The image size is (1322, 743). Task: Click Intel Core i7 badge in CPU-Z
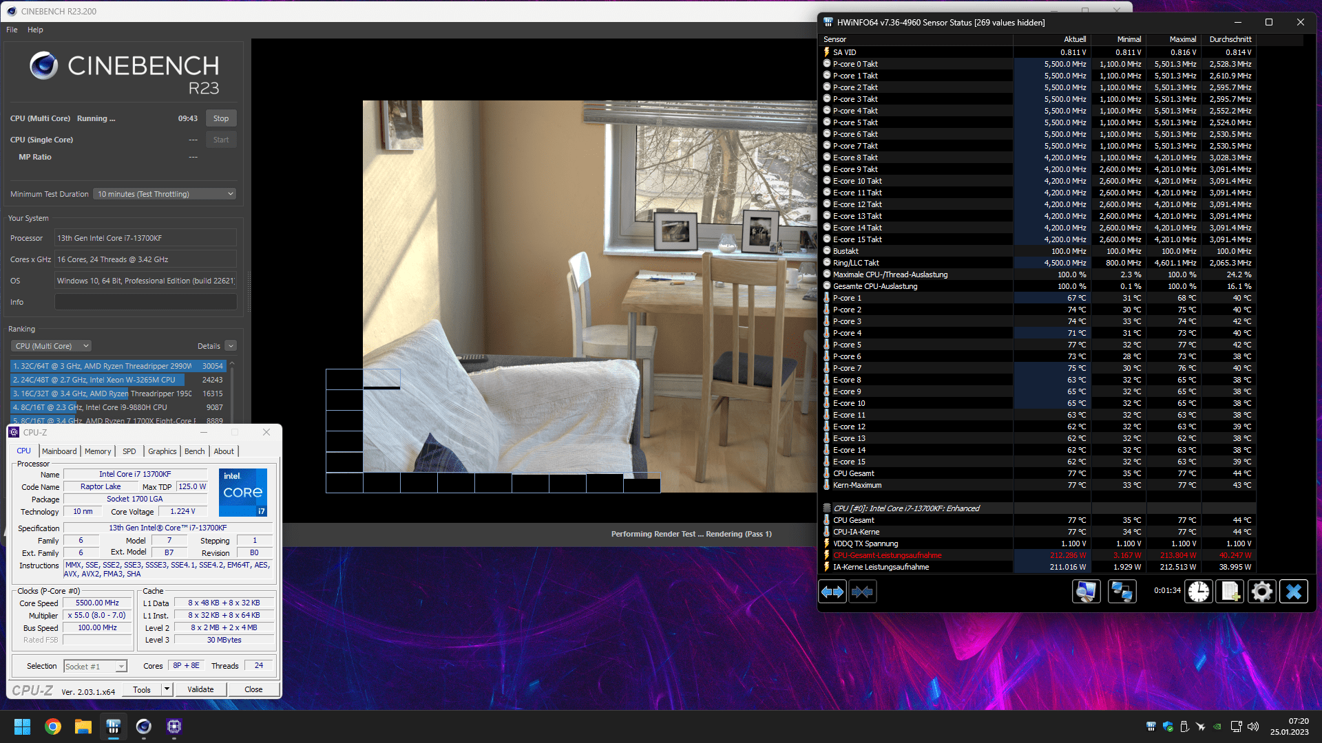coord(243,493)
